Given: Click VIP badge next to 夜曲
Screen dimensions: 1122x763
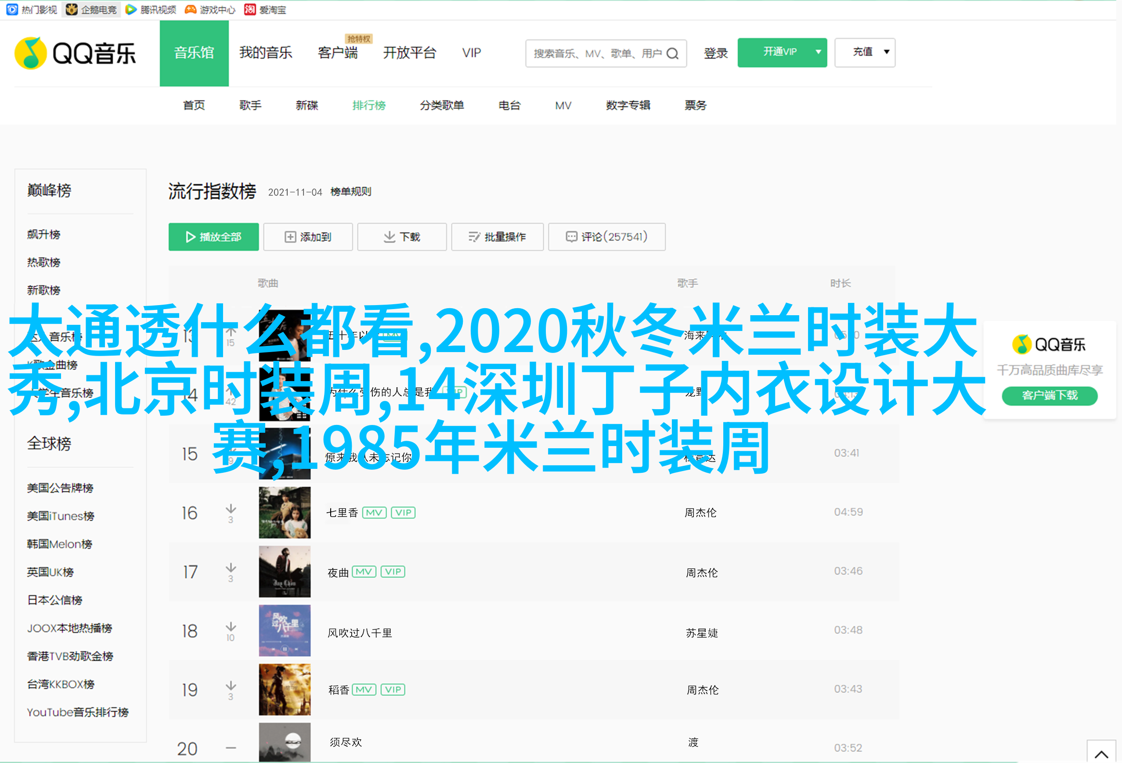Looking at the screenshot, I should tap(393, 572).
